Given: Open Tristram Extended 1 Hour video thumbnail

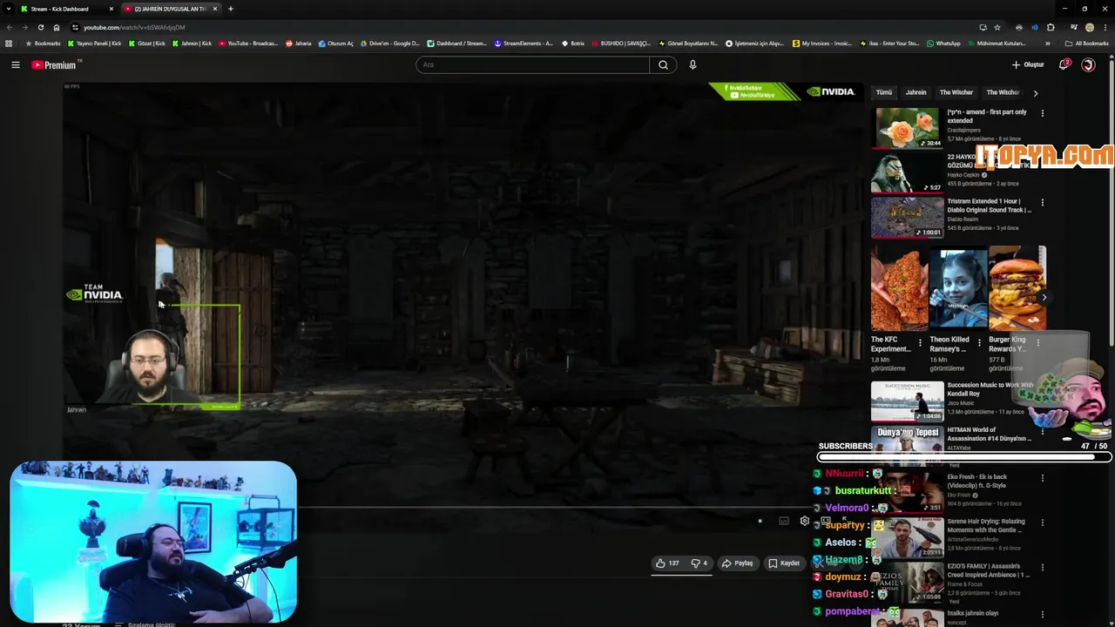Looking at the screenshot, I should 907,218.
